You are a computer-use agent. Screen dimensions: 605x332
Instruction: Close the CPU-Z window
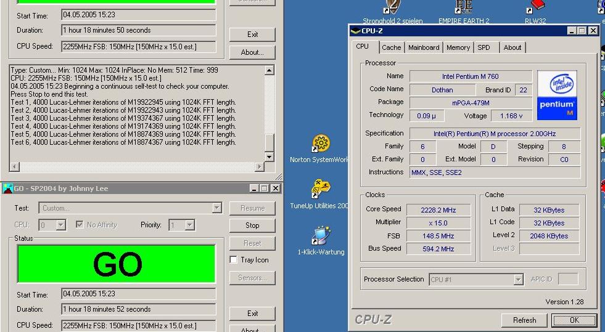593,30
